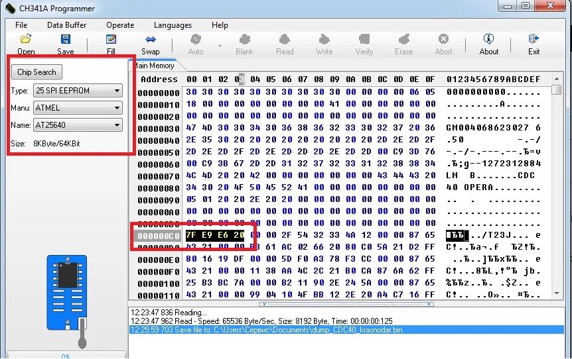Select address row 00000030
Image resolution: width=572 pixels, height=359 pixels.
coord(159,128)
